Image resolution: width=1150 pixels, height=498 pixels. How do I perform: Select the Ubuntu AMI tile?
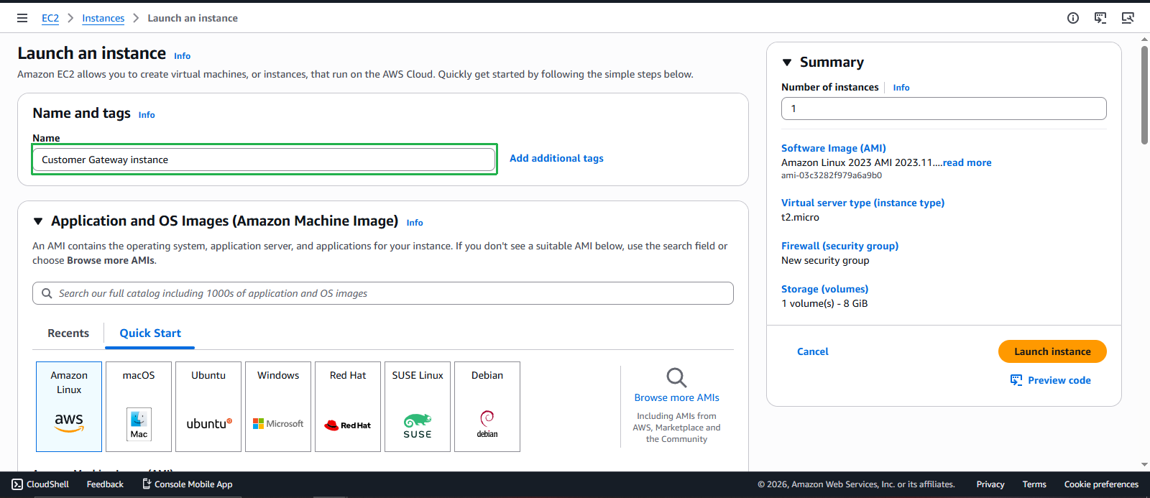click(208, 407)
